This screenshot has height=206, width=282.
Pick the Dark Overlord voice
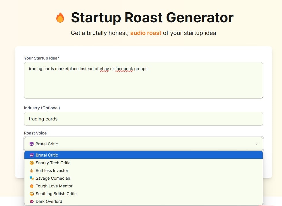coord(144,201)
